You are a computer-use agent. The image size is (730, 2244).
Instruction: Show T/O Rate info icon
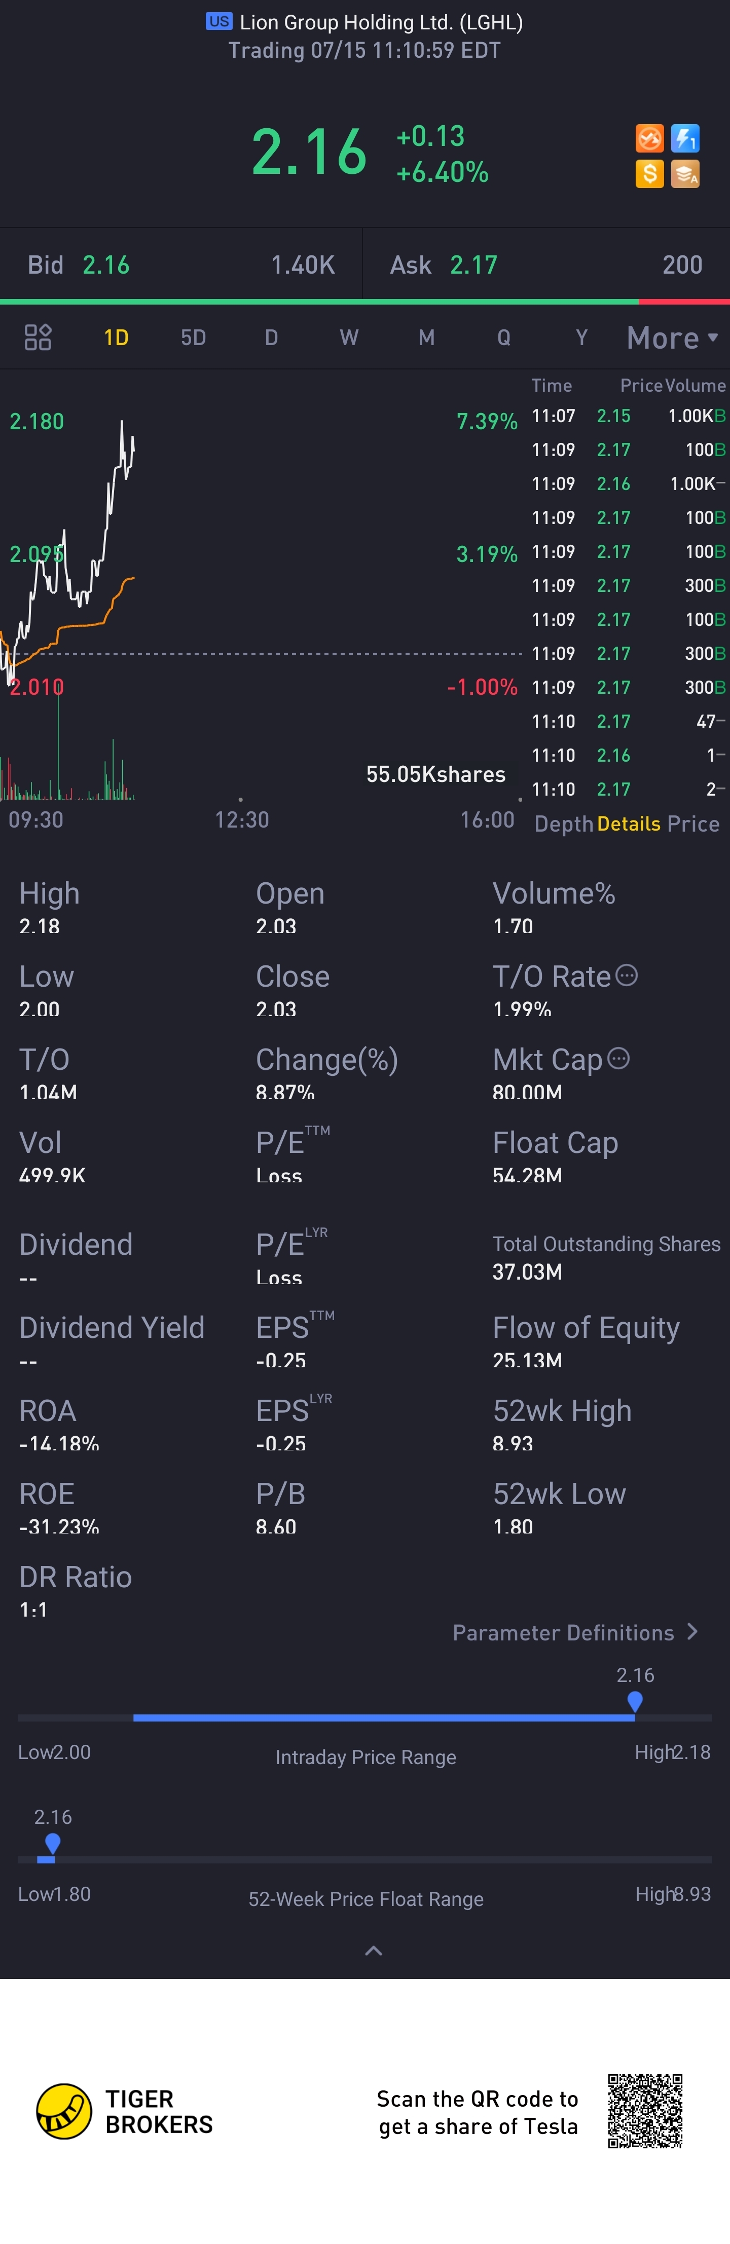click(x=627, y=976)
